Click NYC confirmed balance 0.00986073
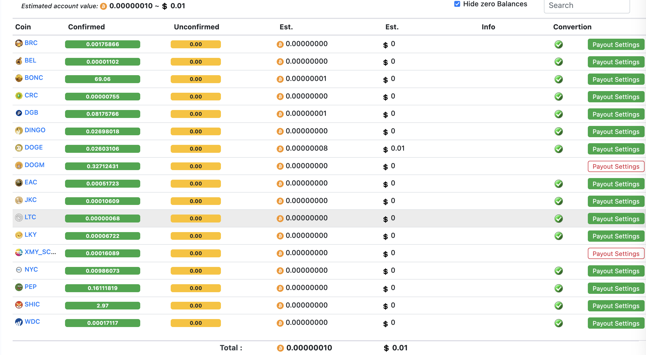 [103, 271]
